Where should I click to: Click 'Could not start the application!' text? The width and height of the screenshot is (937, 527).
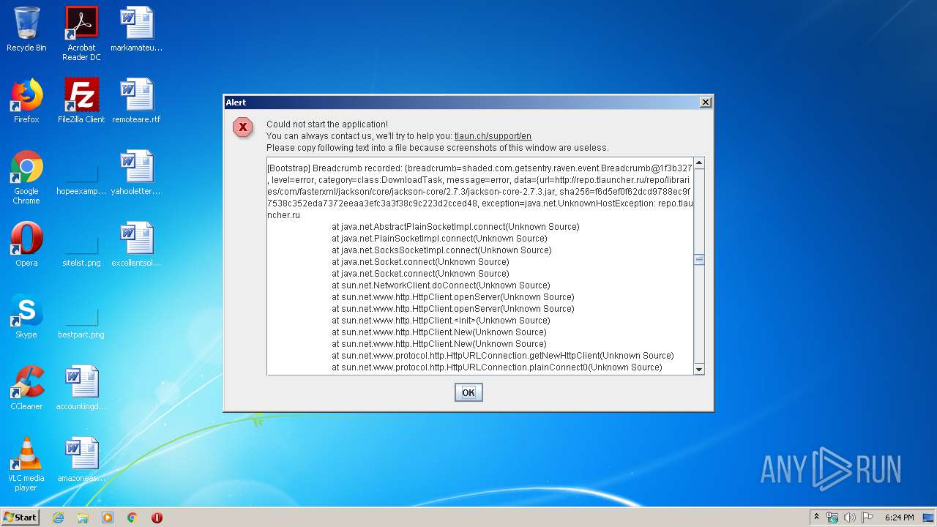click(327, 124)
